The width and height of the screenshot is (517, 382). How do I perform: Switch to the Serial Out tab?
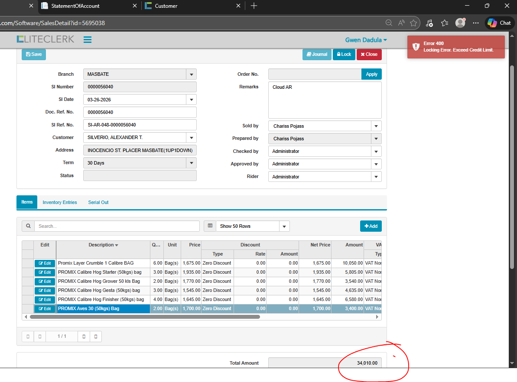point(98,202)
